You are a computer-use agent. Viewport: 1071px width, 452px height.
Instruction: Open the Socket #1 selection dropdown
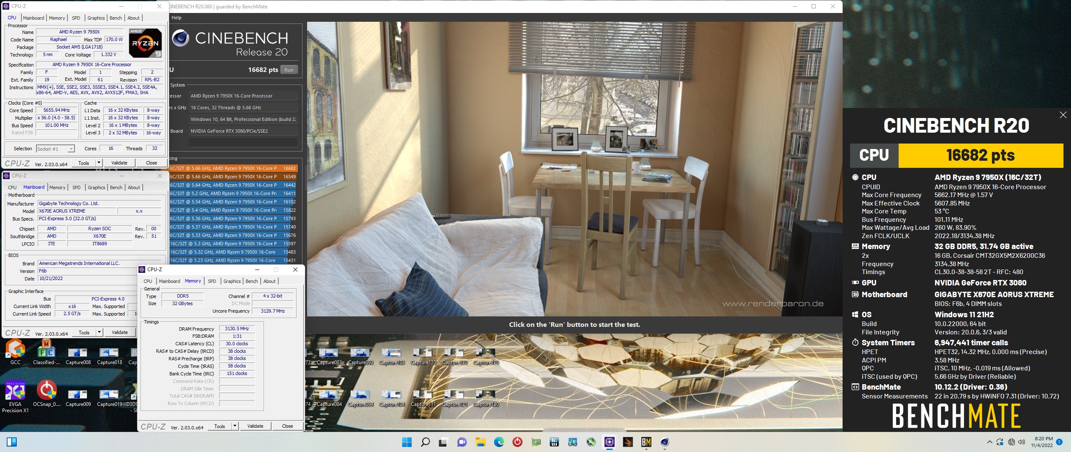point(55,149)
